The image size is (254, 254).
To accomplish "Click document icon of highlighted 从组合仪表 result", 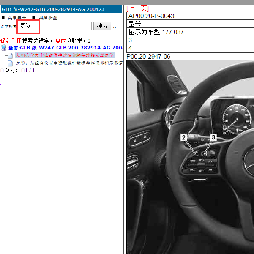I will click(10, 55).
